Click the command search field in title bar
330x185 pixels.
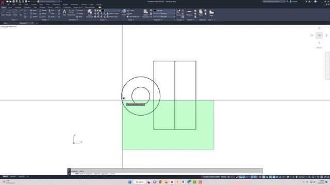tap(274, 2)
